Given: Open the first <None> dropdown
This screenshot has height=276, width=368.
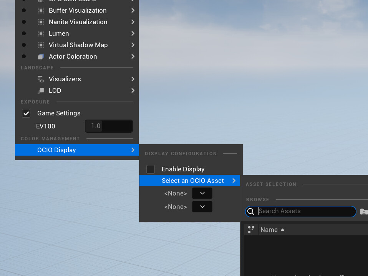Looking at the screenshot, I should point(202,193).
